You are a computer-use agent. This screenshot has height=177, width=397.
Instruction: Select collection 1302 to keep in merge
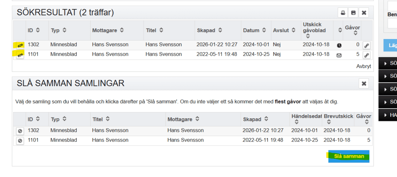20,131
